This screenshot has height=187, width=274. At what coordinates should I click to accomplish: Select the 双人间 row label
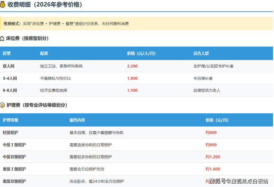click(x=9, y=66)
